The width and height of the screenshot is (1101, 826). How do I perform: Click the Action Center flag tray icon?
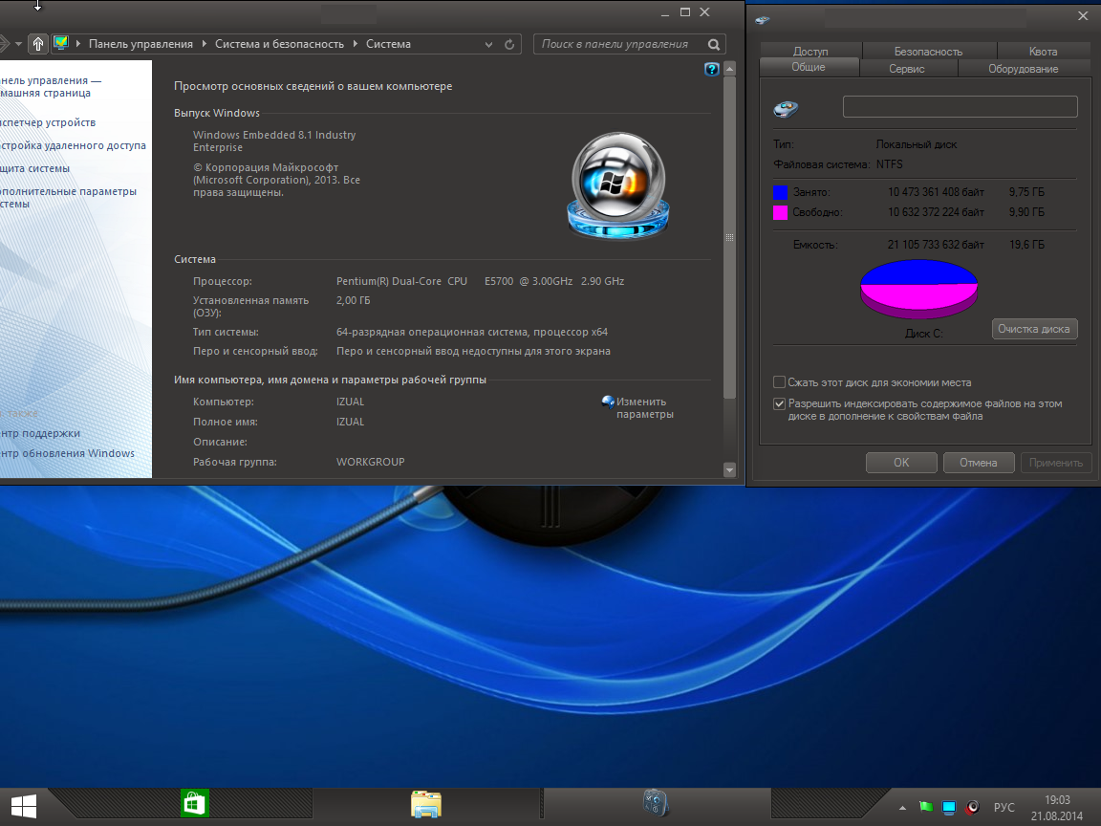(x=924, y=808)
